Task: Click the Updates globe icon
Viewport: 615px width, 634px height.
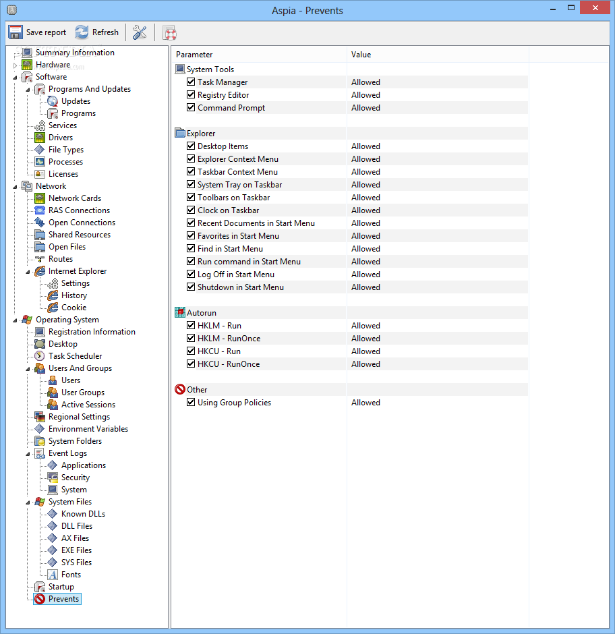Action: pos(53,101)
